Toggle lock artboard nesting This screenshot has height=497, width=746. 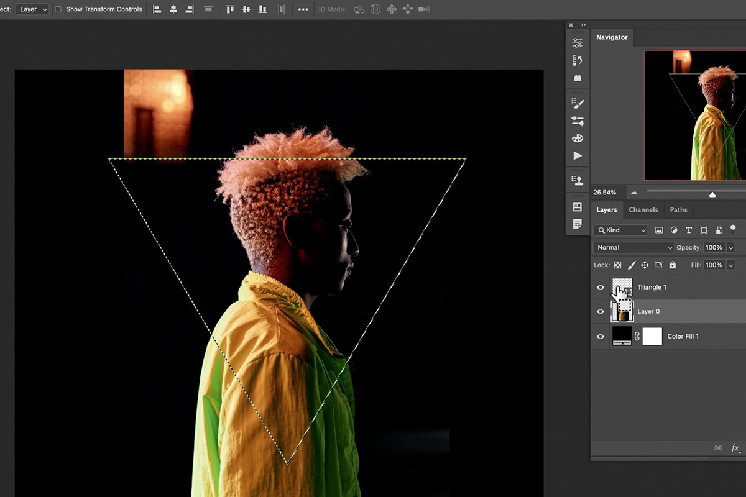tap(658, 265)
